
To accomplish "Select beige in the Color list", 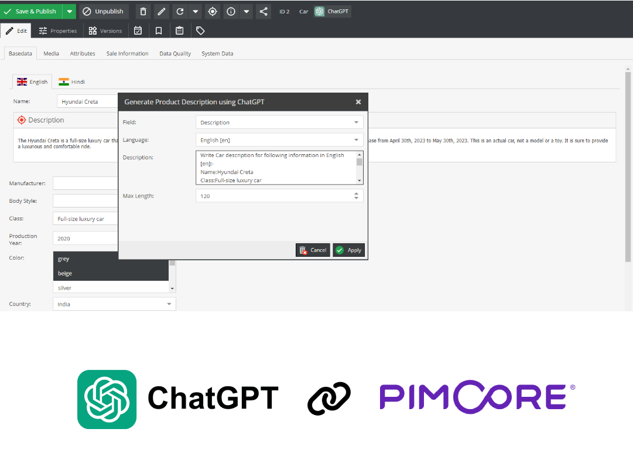I will pos(111,273).
